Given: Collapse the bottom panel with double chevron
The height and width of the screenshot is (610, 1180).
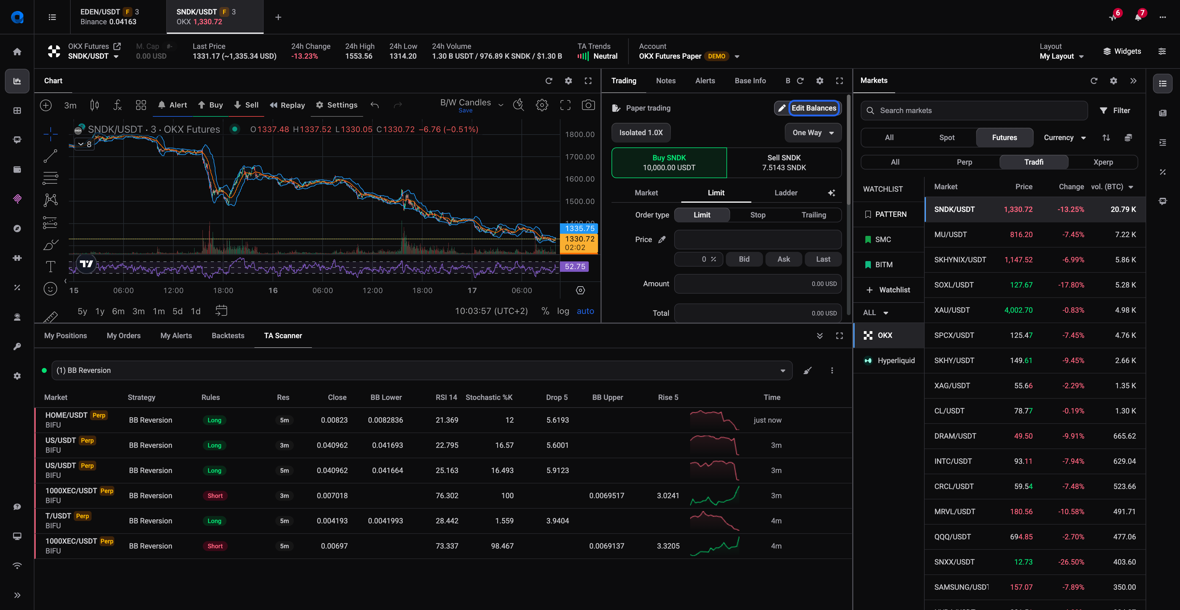Looking at the screenshot, I should tap(820, 336).
